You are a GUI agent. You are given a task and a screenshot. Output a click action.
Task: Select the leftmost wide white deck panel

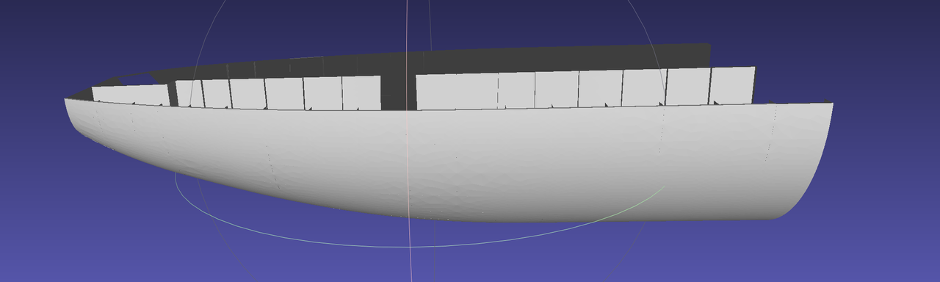(x=131, y=95)
